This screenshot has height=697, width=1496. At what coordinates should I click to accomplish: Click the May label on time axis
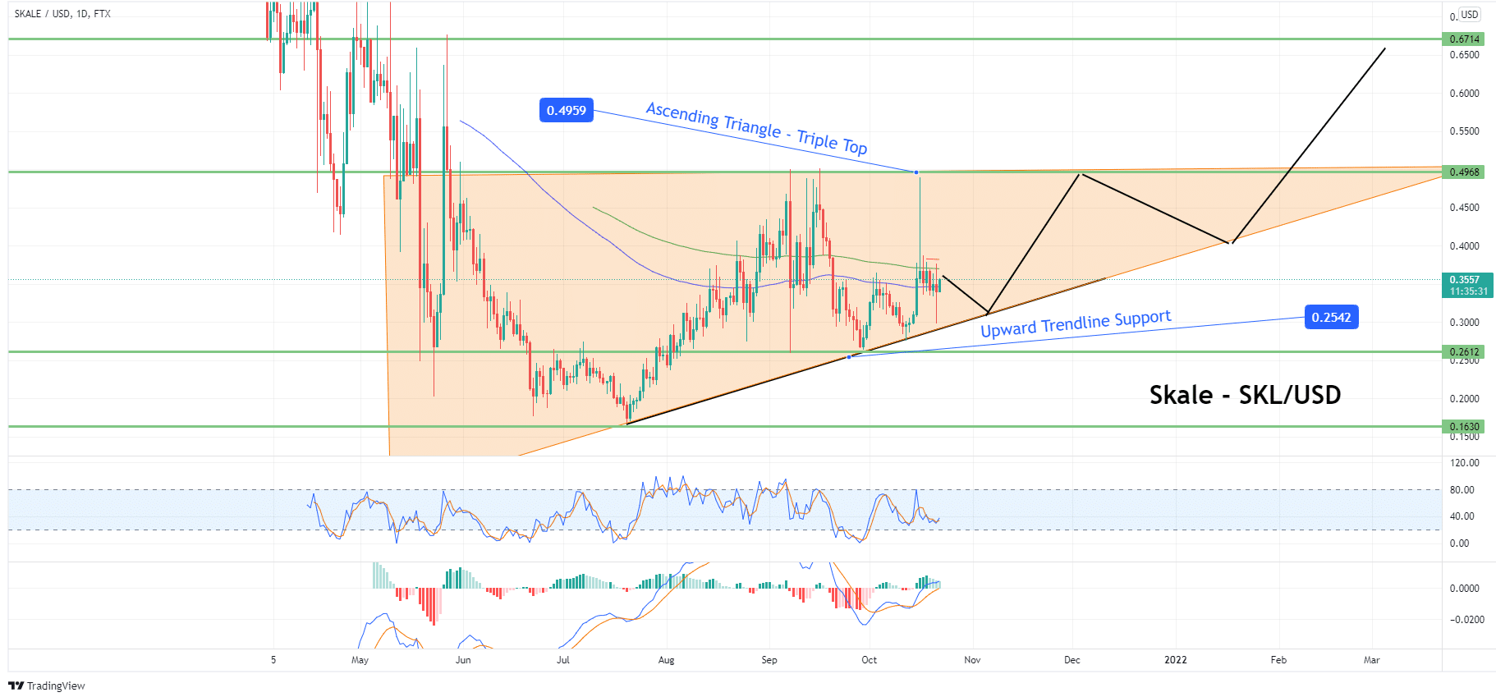click(x=360, y=660)
